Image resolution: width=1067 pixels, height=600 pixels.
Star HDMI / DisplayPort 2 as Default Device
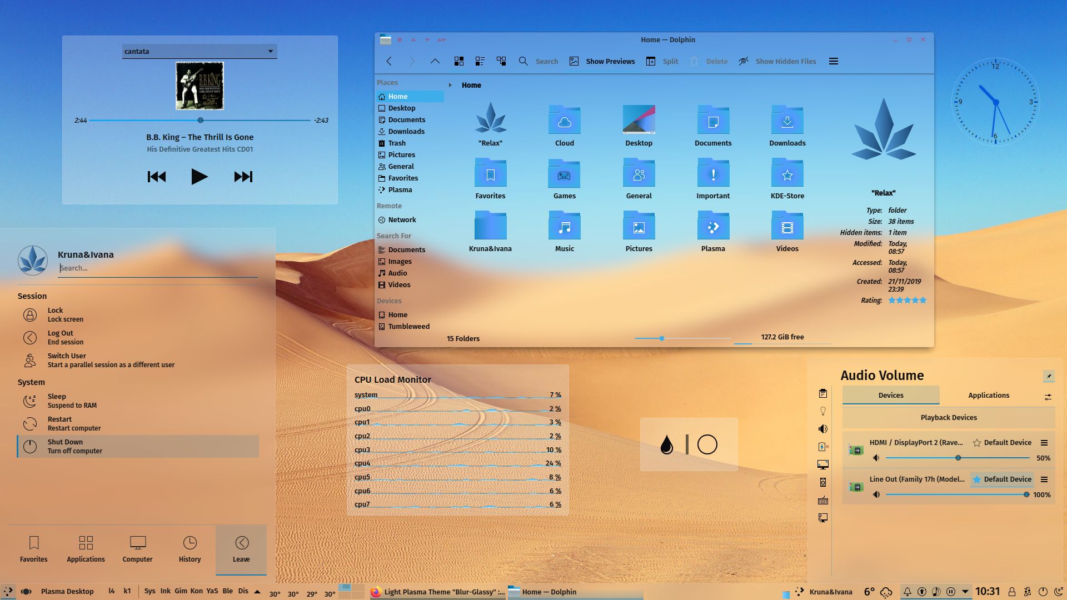pyautogui.click(x=976, y=443)
